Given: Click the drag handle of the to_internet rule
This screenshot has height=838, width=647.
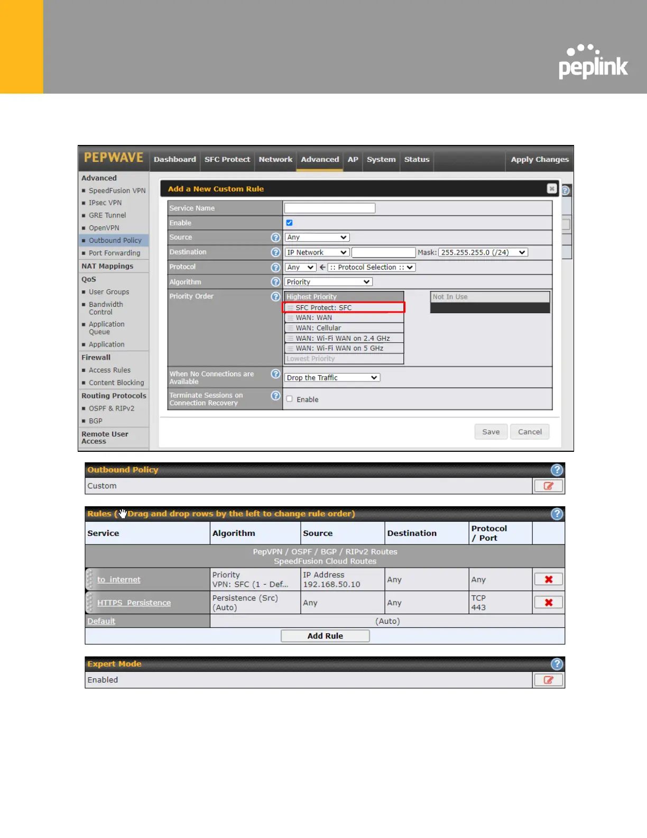Looking at the screenshot, I should pyautogui.click(x=89, y=579).
